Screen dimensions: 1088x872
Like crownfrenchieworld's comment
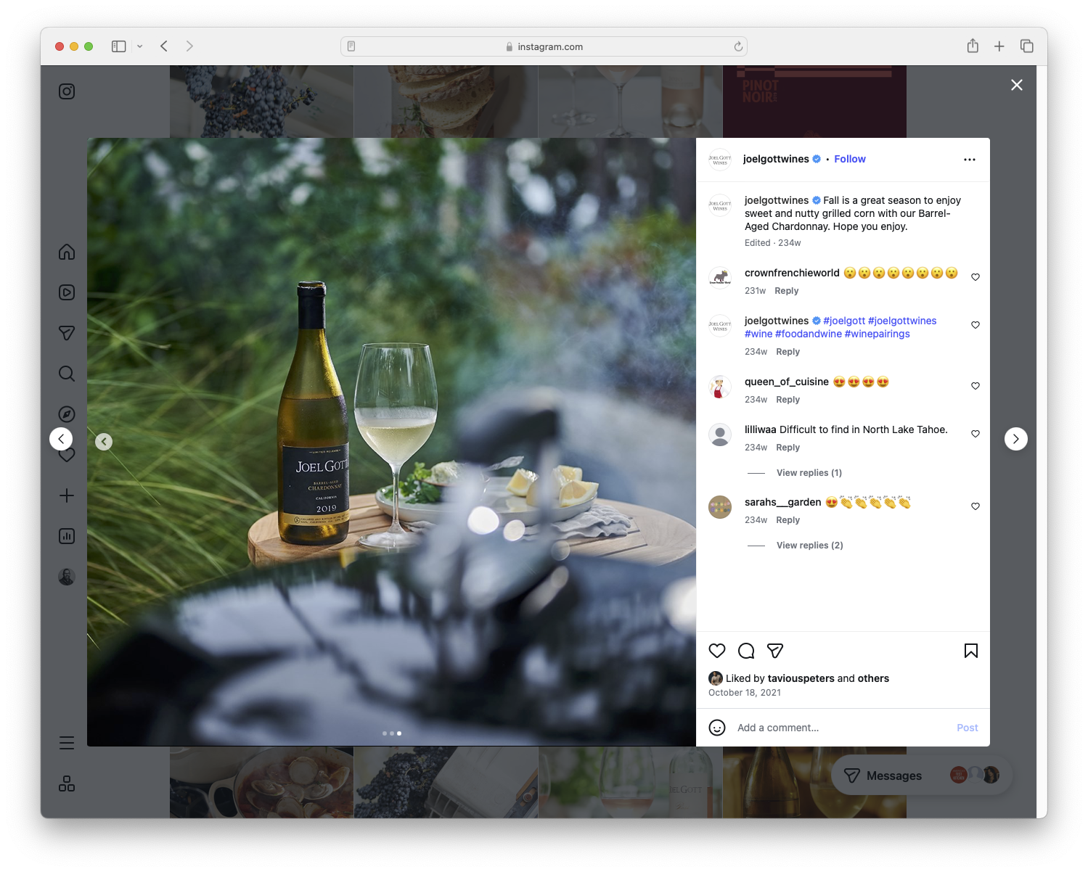click(x=975, y=276)
